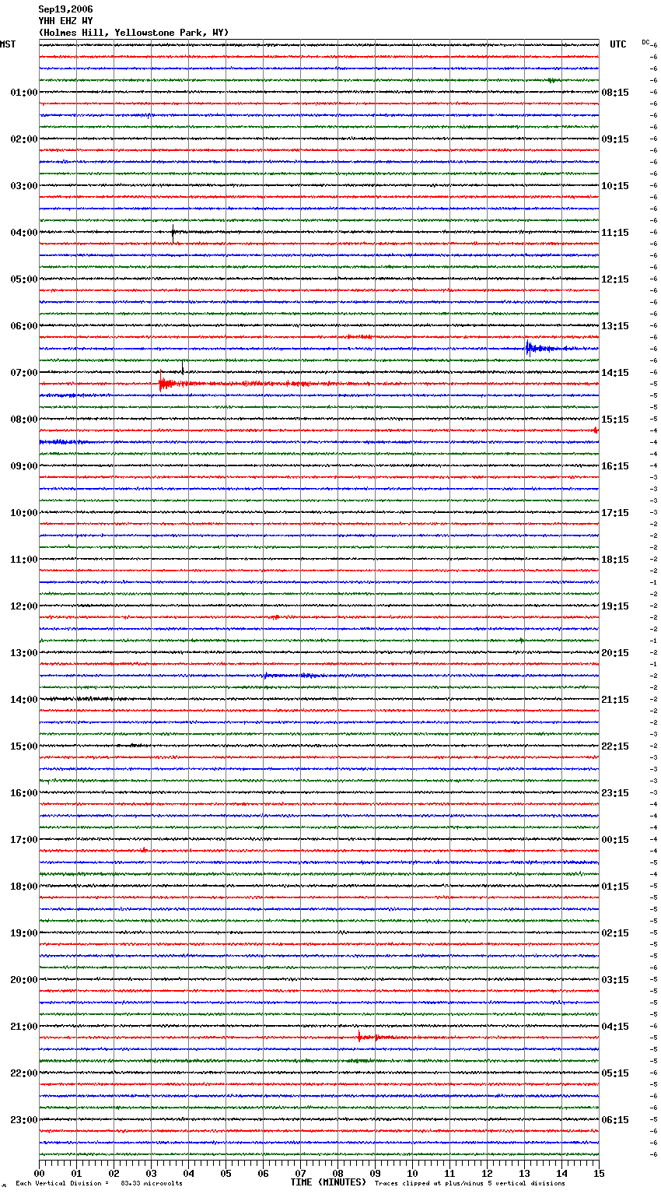
Task: Select the 09:00 MST time label
Action: tap(24, 466)
